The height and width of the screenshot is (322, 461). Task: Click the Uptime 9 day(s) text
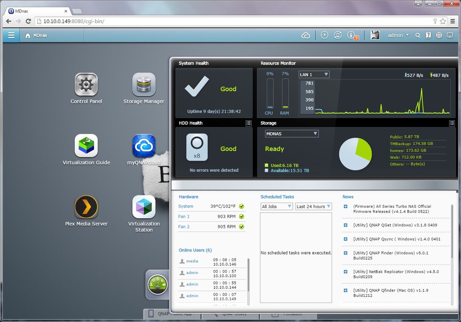coord(214,111)
